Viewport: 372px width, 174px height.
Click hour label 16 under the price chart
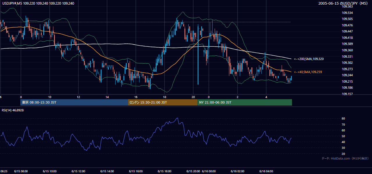tap(136, 97)
